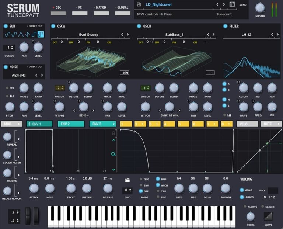The width and height of the screenshot is (283, 229).
Task: Click the NOTE source button
Action: click(271, 124)
